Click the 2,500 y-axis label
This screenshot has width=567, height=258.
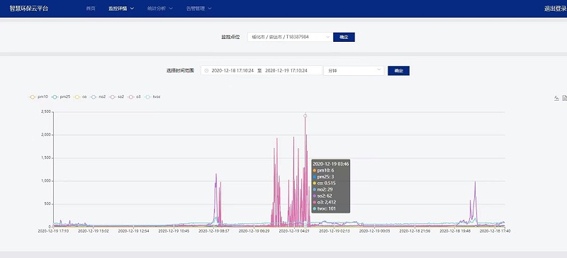[x=46, y=112]
